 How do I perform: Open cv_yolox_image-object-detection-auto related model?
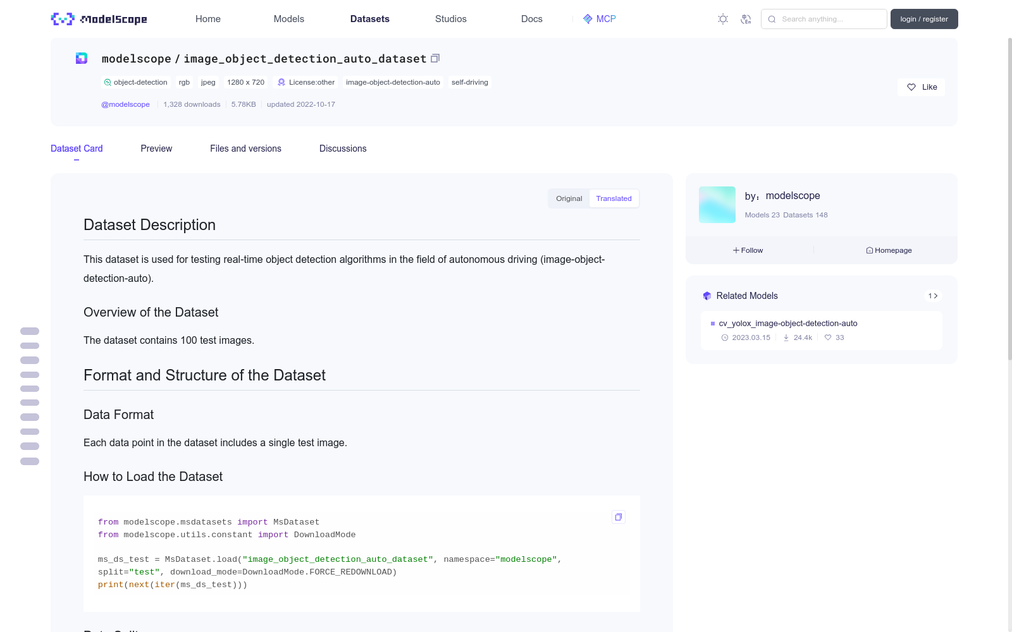[788, 324]
